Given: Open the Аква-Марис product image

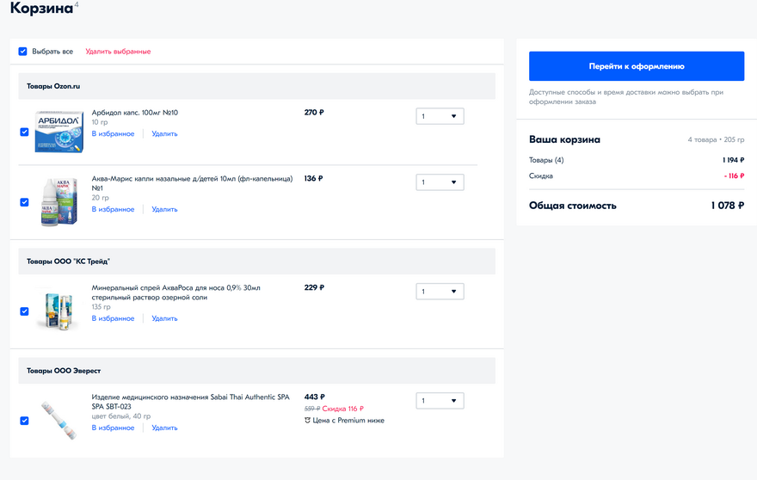Looking at the screenshot, I should coord(58,202).
